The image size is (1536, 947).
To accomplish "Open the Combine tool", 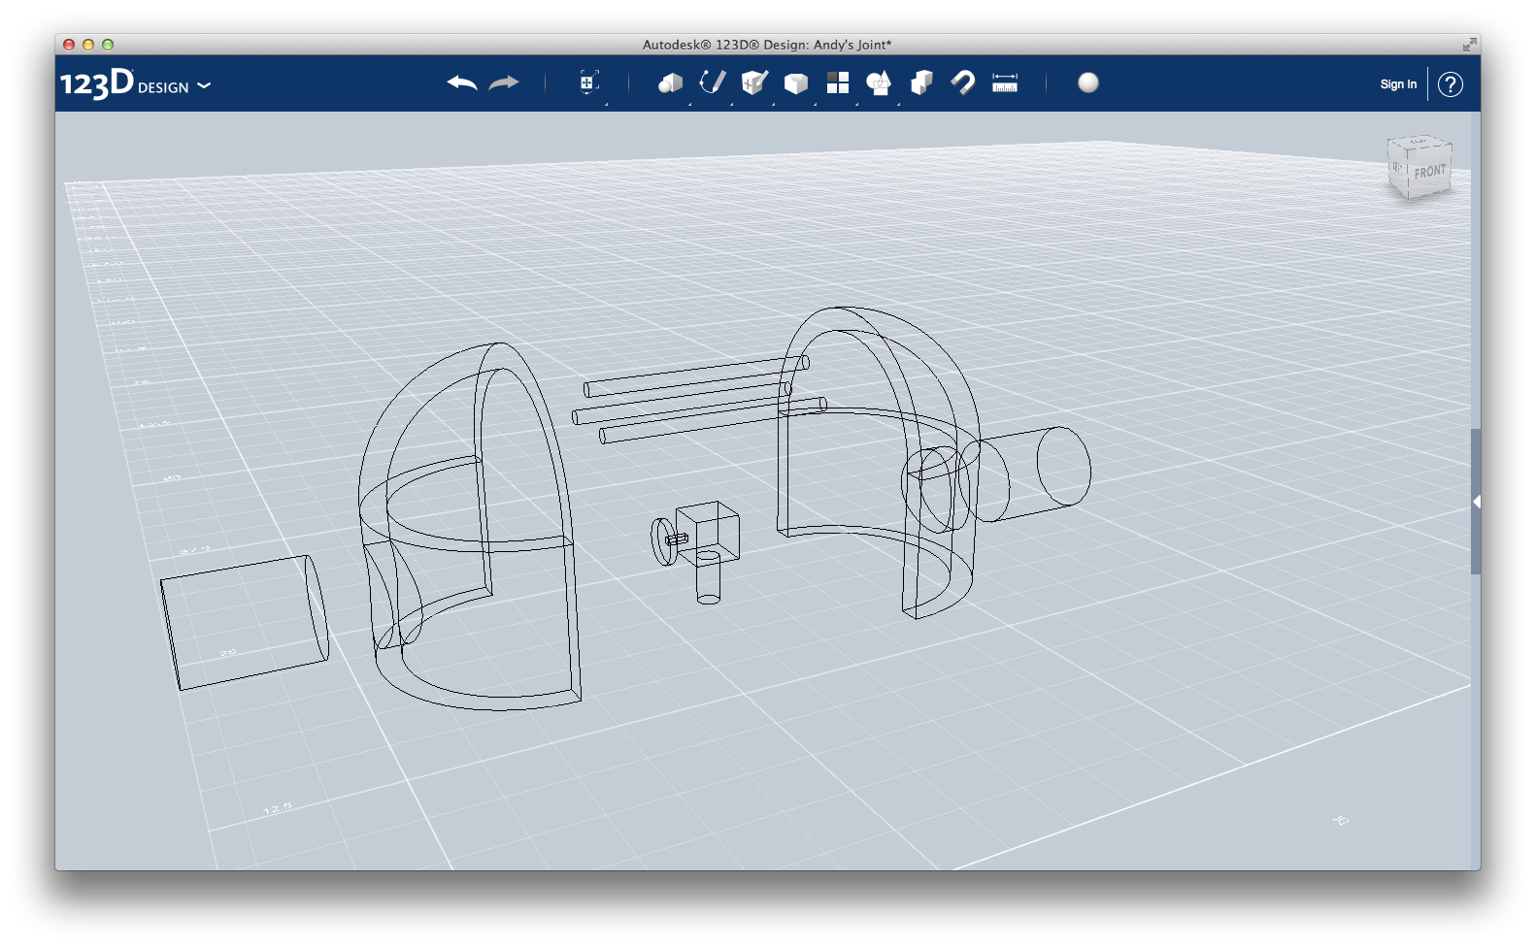I will tap(921, 83).
